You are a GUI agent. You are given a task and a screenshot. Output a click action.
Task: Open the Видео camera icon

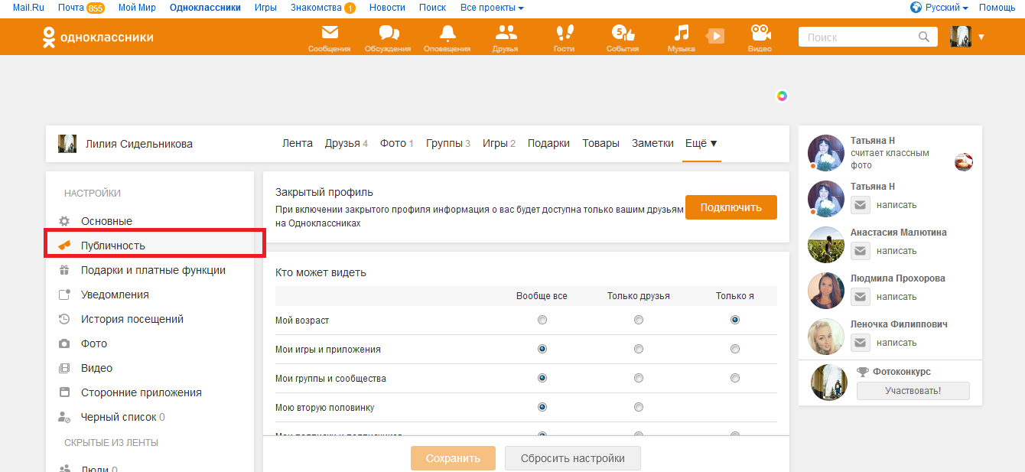pyautogui.click(x=760, y=34)
